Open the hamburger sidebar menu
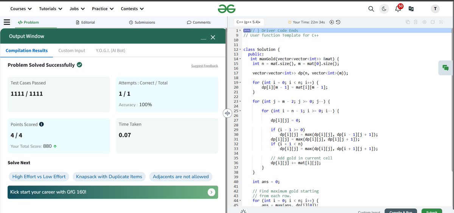454x213 pixels. [7, 22]
